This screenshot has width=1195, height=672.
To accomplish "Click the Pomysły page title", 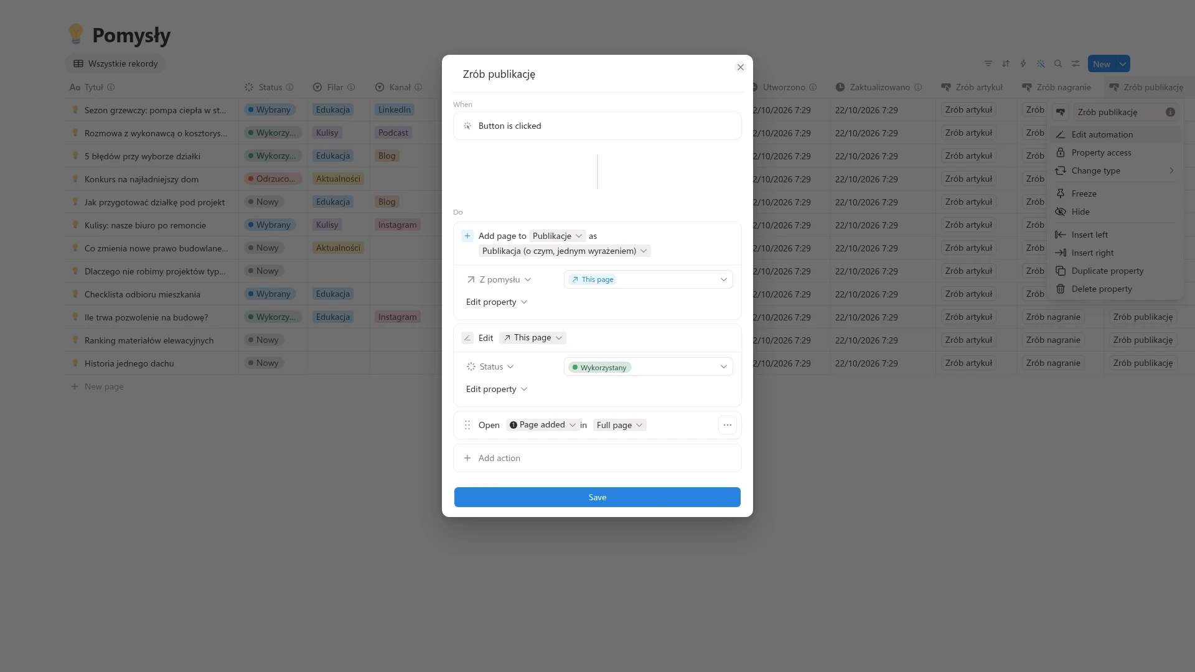I will (x=131, y=35).
